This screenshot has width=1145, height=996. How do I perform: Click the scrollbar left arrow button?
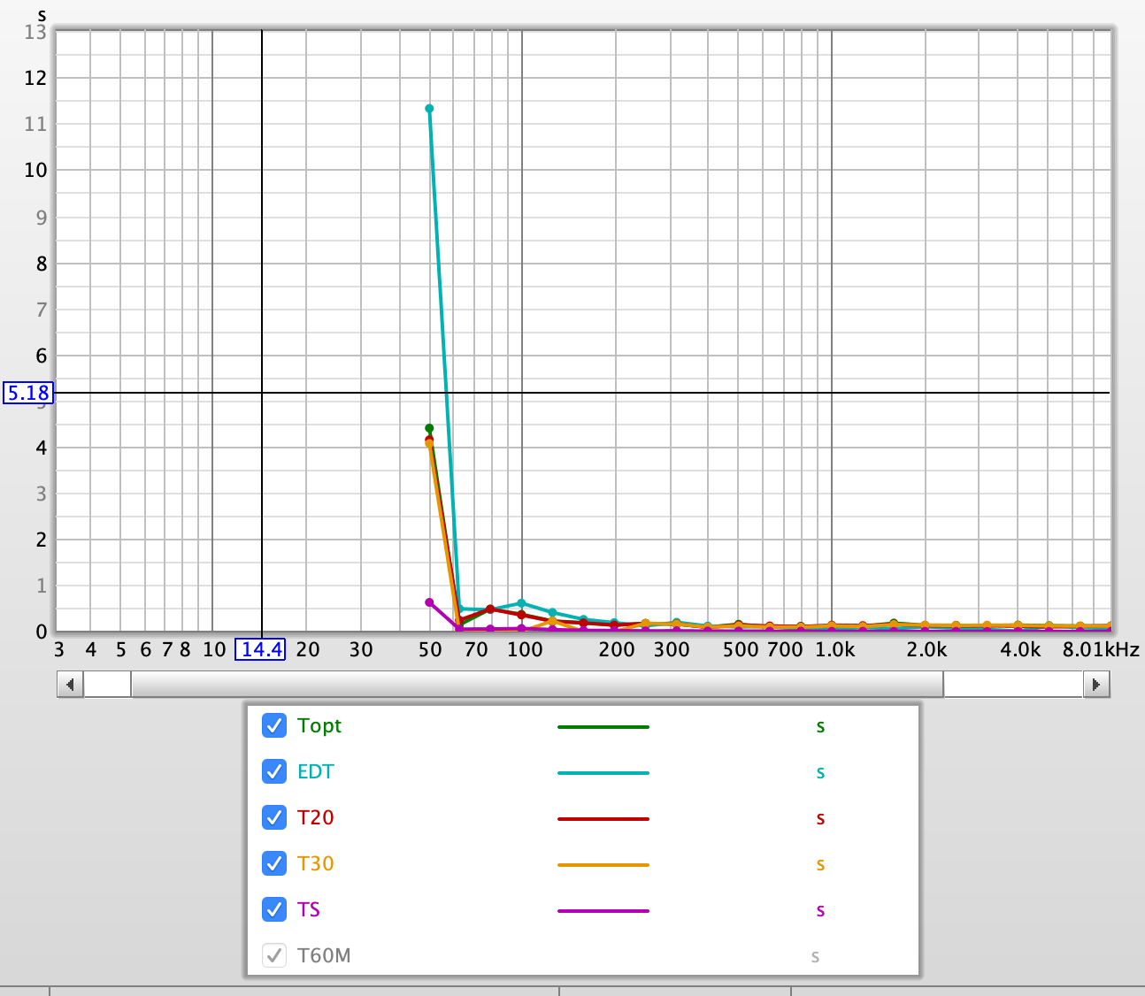point(70,684)
